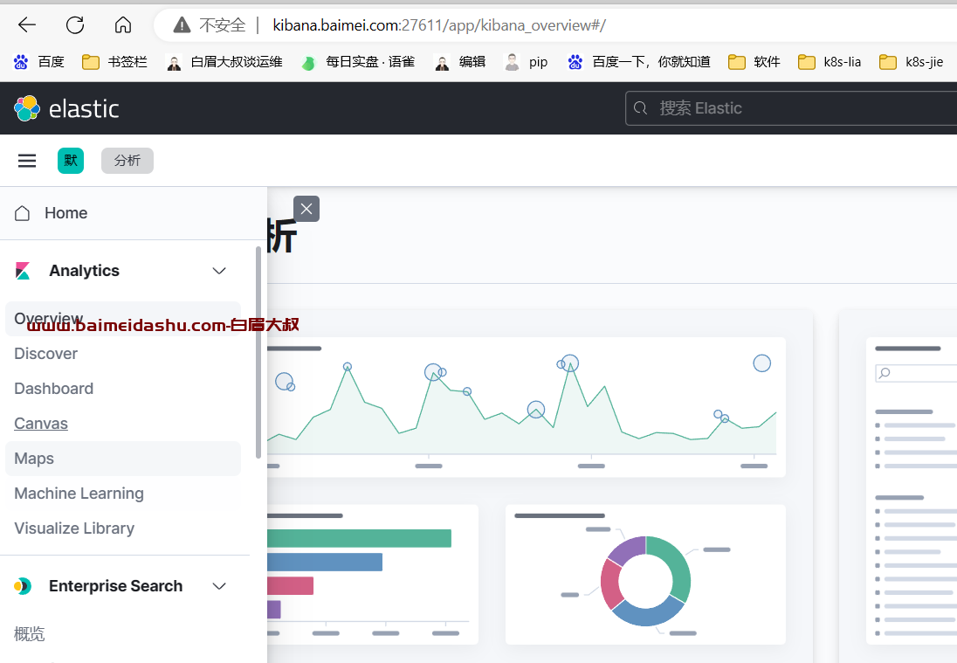
Task: Open the 百度 bookmark
Action: (x=39, y=62)
